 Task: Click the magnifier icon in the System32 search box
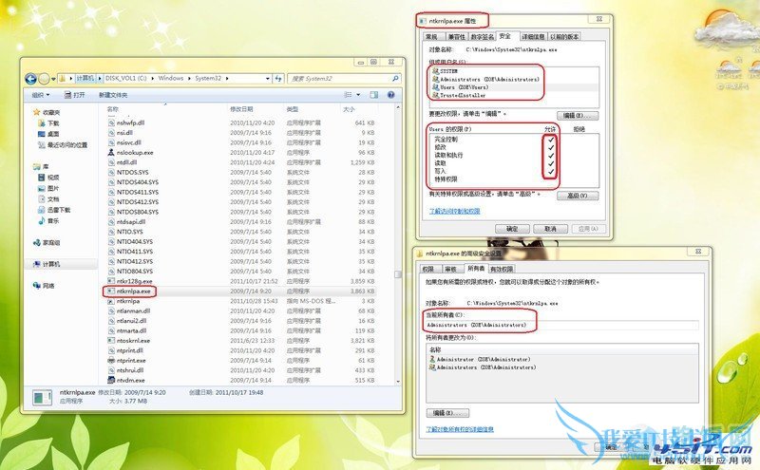click(395, 78)
